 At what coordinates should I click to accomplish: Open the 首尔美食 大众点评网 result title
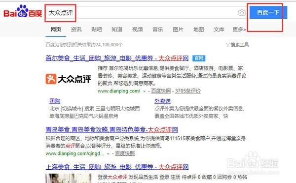pyautogui.click(x=117, y=58)
